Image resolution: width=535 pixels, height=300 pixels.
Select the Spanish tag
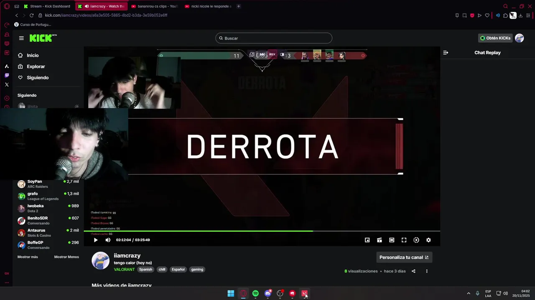click(145, 270)
